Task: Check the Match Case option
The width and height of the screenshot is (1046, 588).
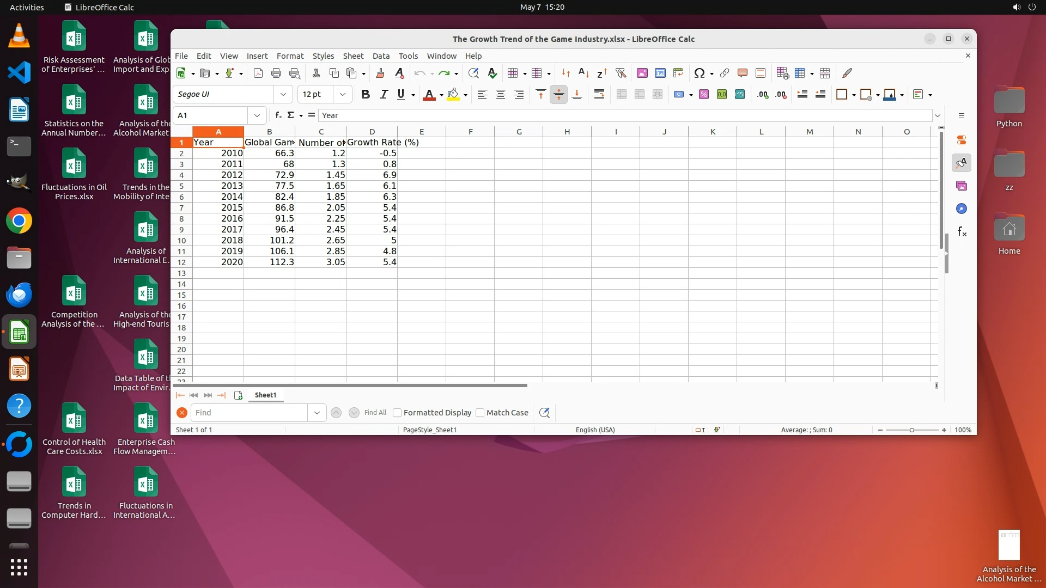Action: tap(480, 413)
